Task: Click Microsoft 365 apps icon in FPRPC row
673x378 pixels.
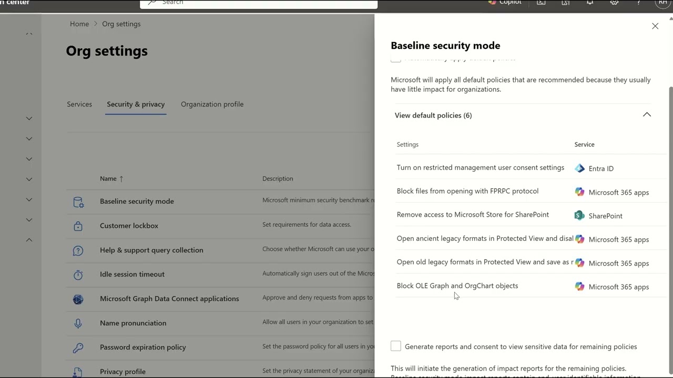Action: click(x=579, y=192)
